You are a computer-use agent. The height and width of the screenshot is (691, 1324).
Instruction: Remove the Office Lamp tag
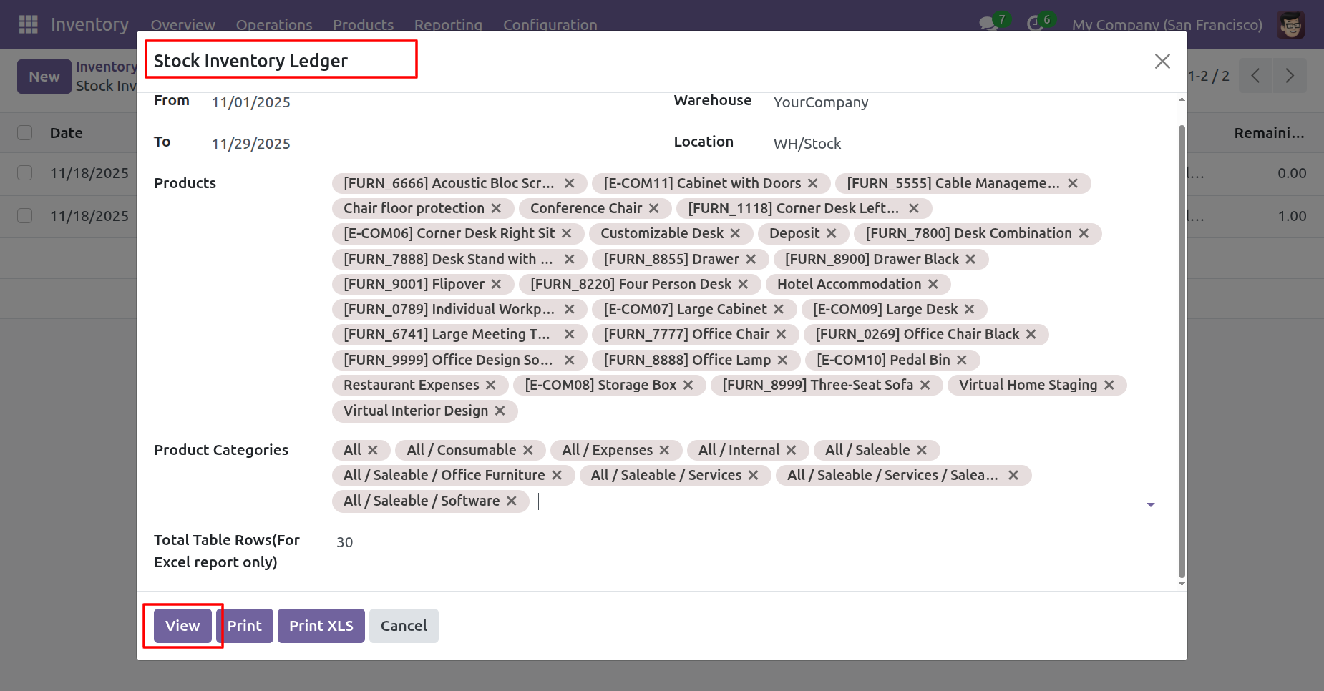pos(782,361)
